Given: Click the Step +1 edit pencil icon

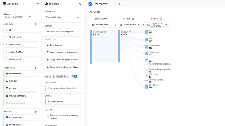Looking at the screenshot, I should point(133,19).
